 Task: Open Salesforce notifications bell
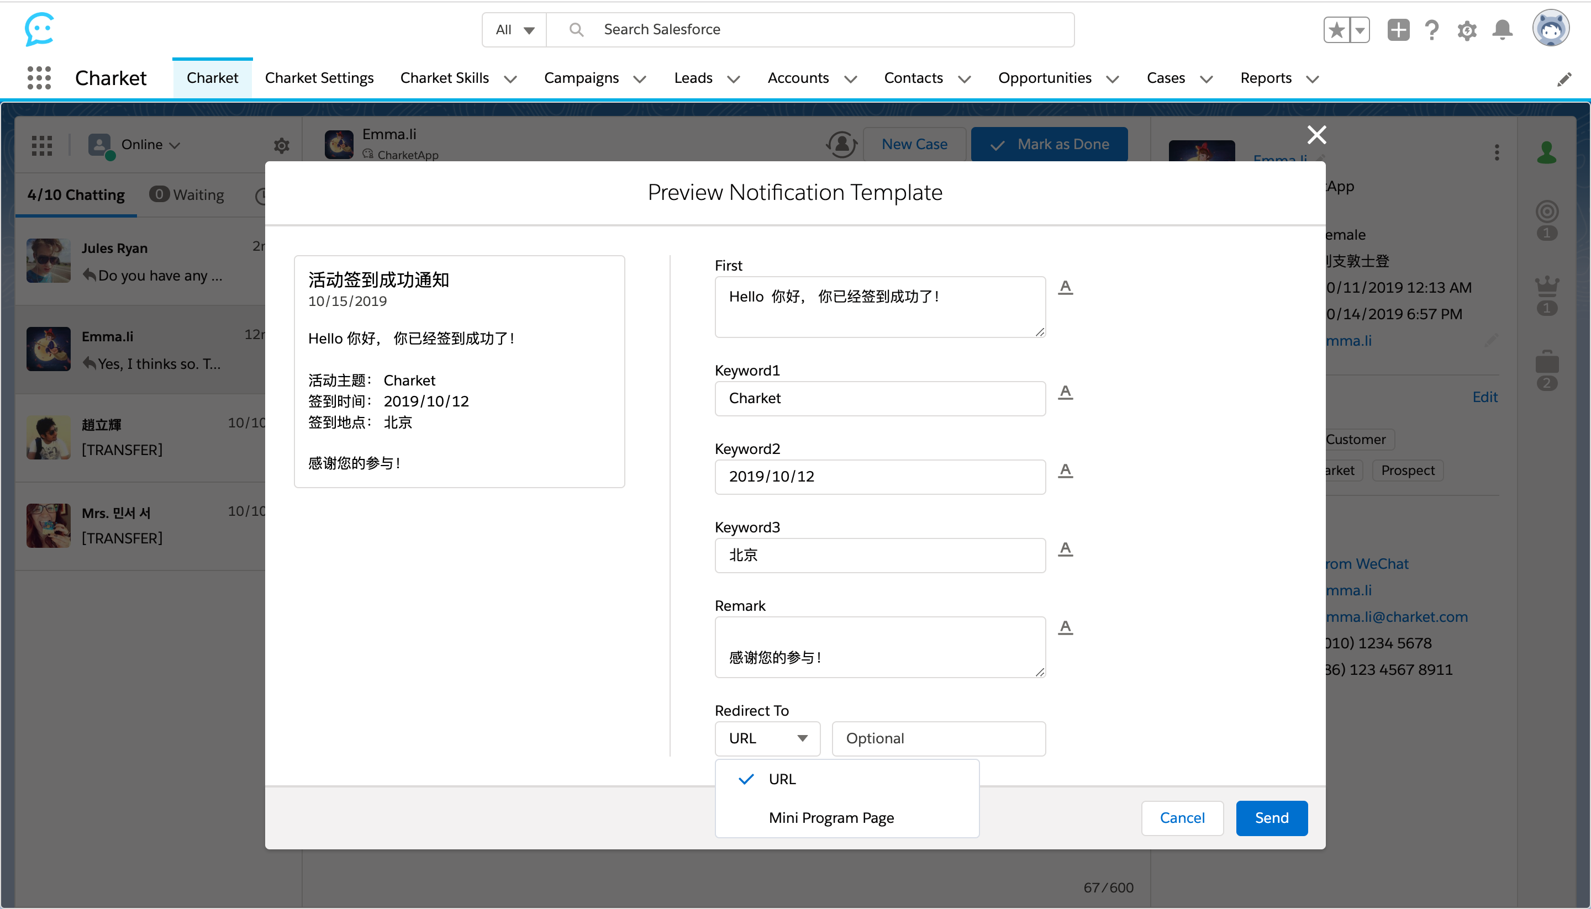click(x=1502, y=30)
